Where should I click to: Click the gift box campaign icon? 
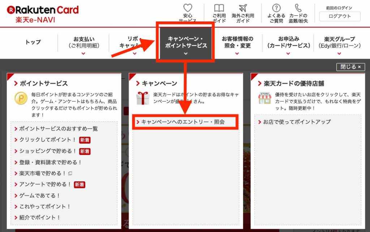point(143,98)
